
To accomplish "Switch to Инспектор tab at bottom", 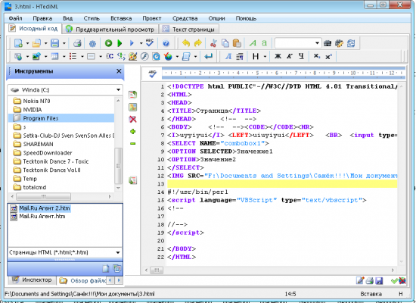I will (32, 280).
